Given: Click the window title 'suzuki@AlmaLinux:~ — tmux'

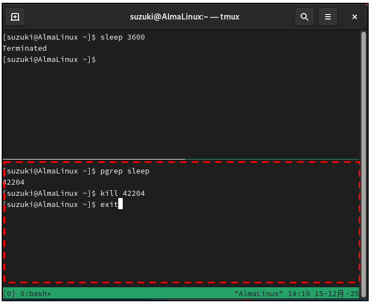Looking at the screenshot, I should (185, 17).
